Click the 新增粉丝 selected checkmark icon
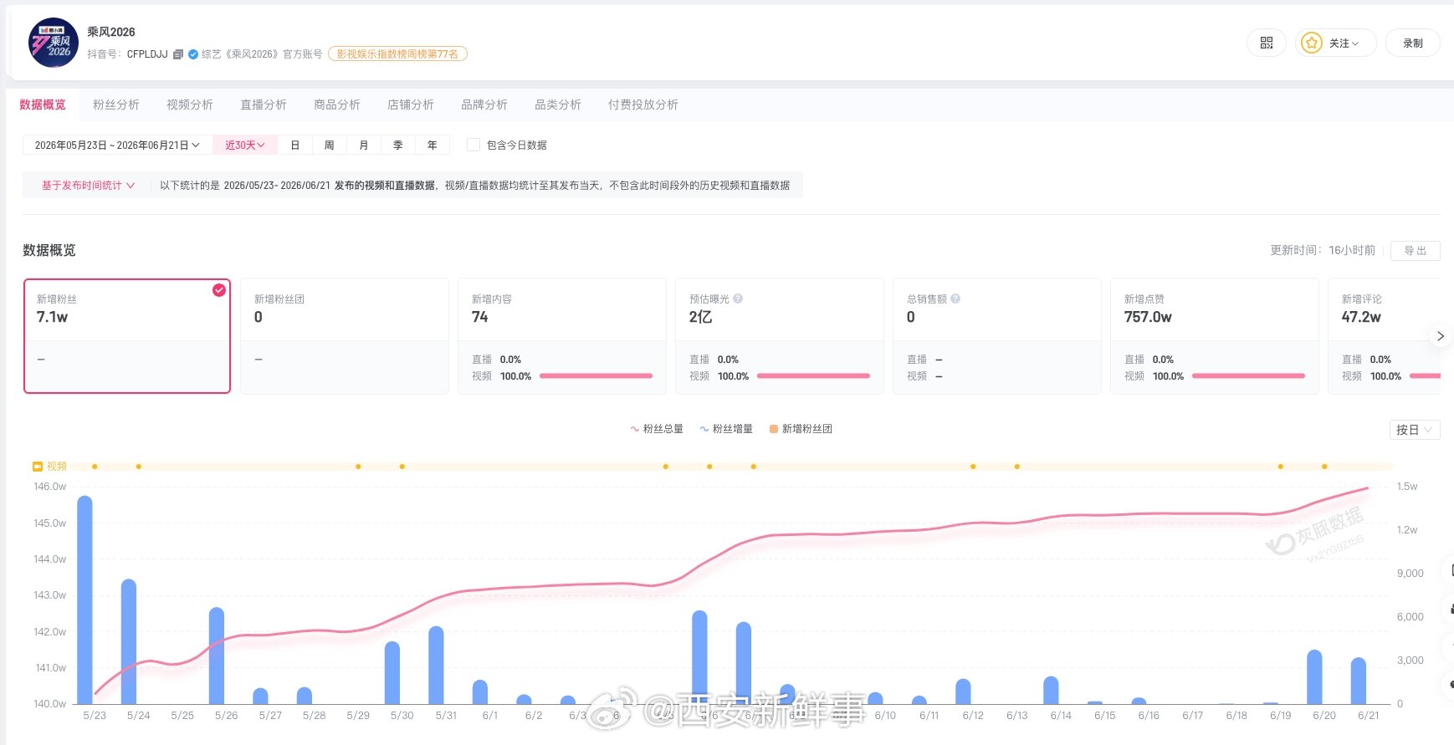The height and width of the screenshot is (745, 1454). point(219,290)
